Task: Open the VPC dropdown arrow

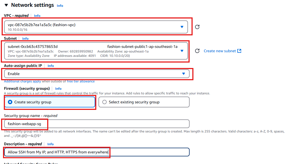Action: [182, 27]
